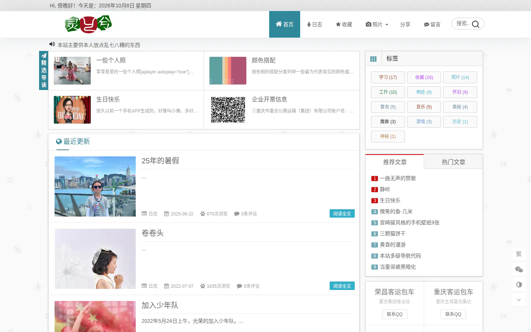Toggle the night mode contrast icon
The image size is (531, 332).
(x=519, y=284)
